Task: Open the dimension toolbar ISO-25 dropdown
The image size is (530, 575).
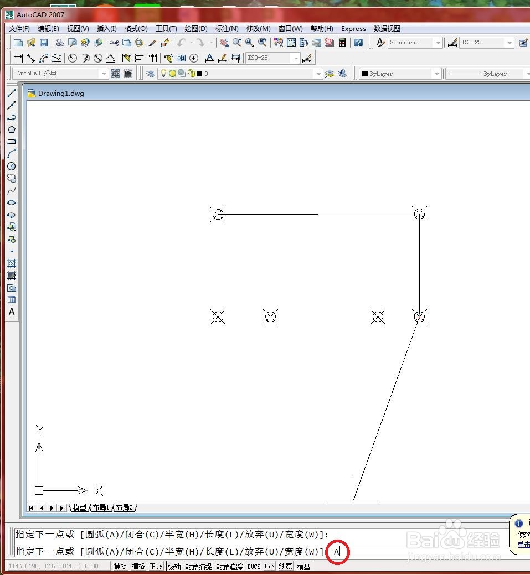Action: (296, 58)
